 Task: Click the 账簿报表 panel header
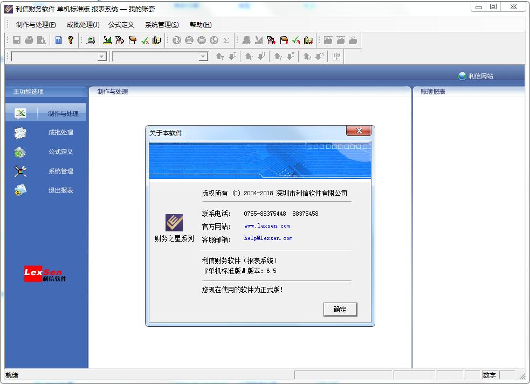click(x=432, y=92)
